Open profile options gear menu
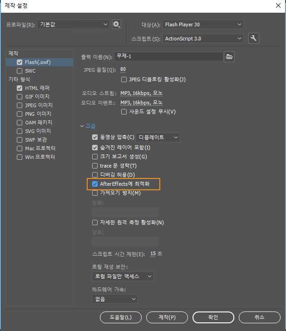 point(117,25)
